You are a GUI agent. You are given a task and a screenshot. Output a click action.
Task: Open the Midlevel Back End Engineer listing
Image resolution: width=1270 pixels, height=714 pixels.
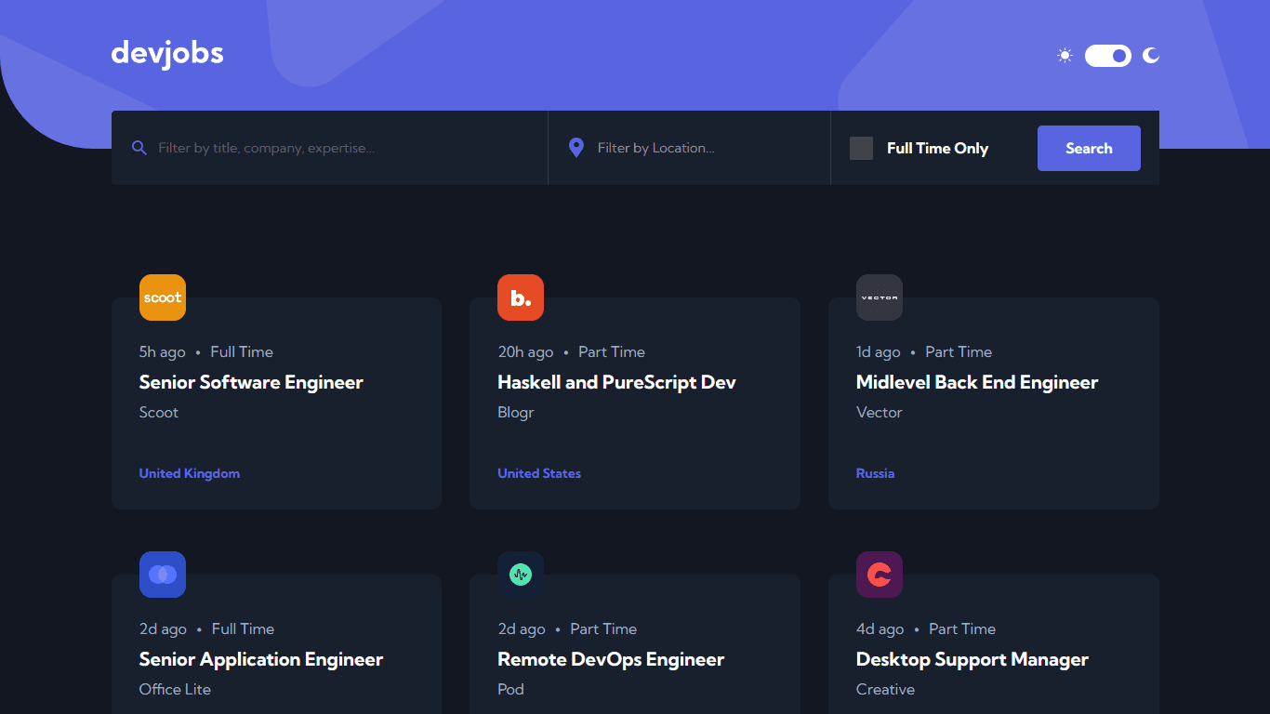[x=976, y=382]
